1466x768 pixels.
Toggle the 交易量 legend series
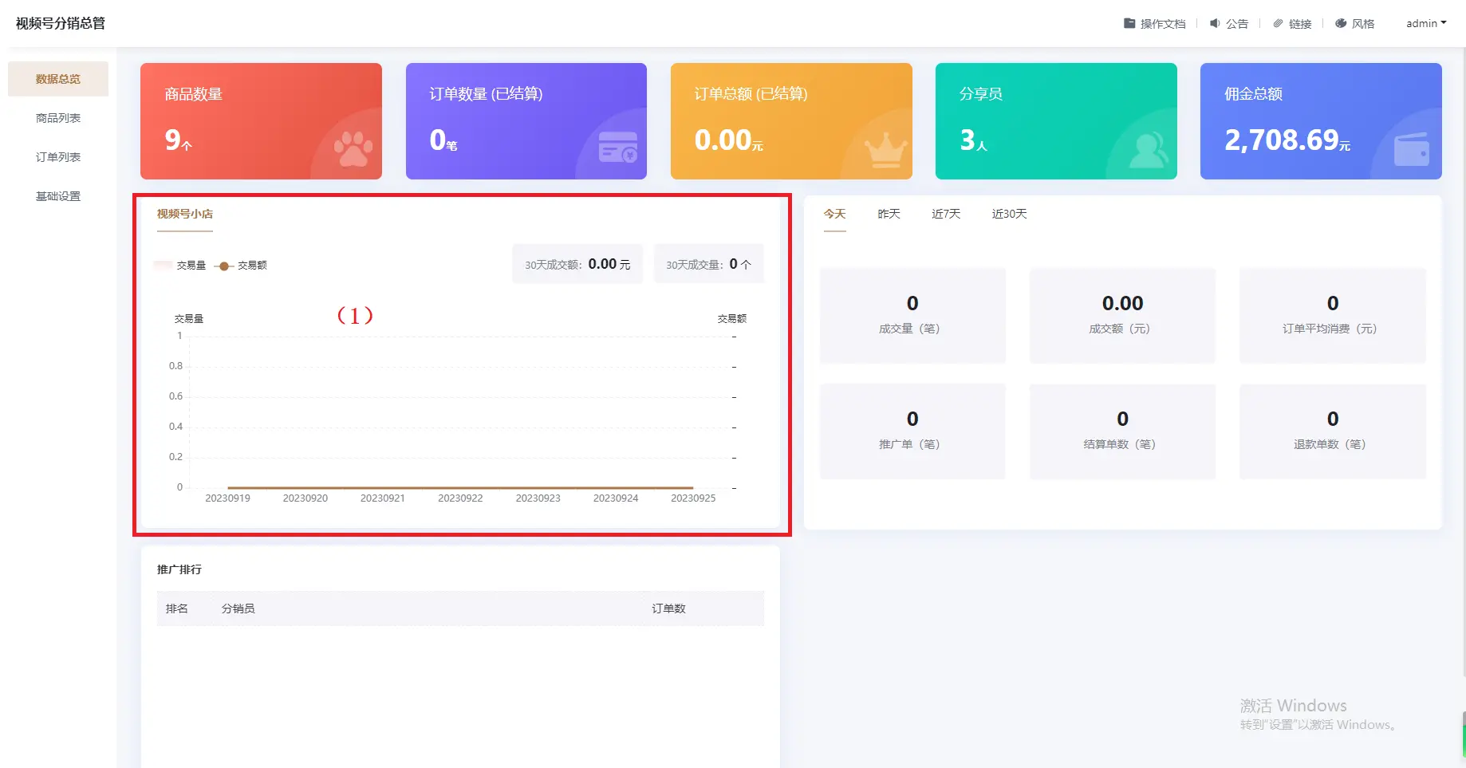pos(180,266)
